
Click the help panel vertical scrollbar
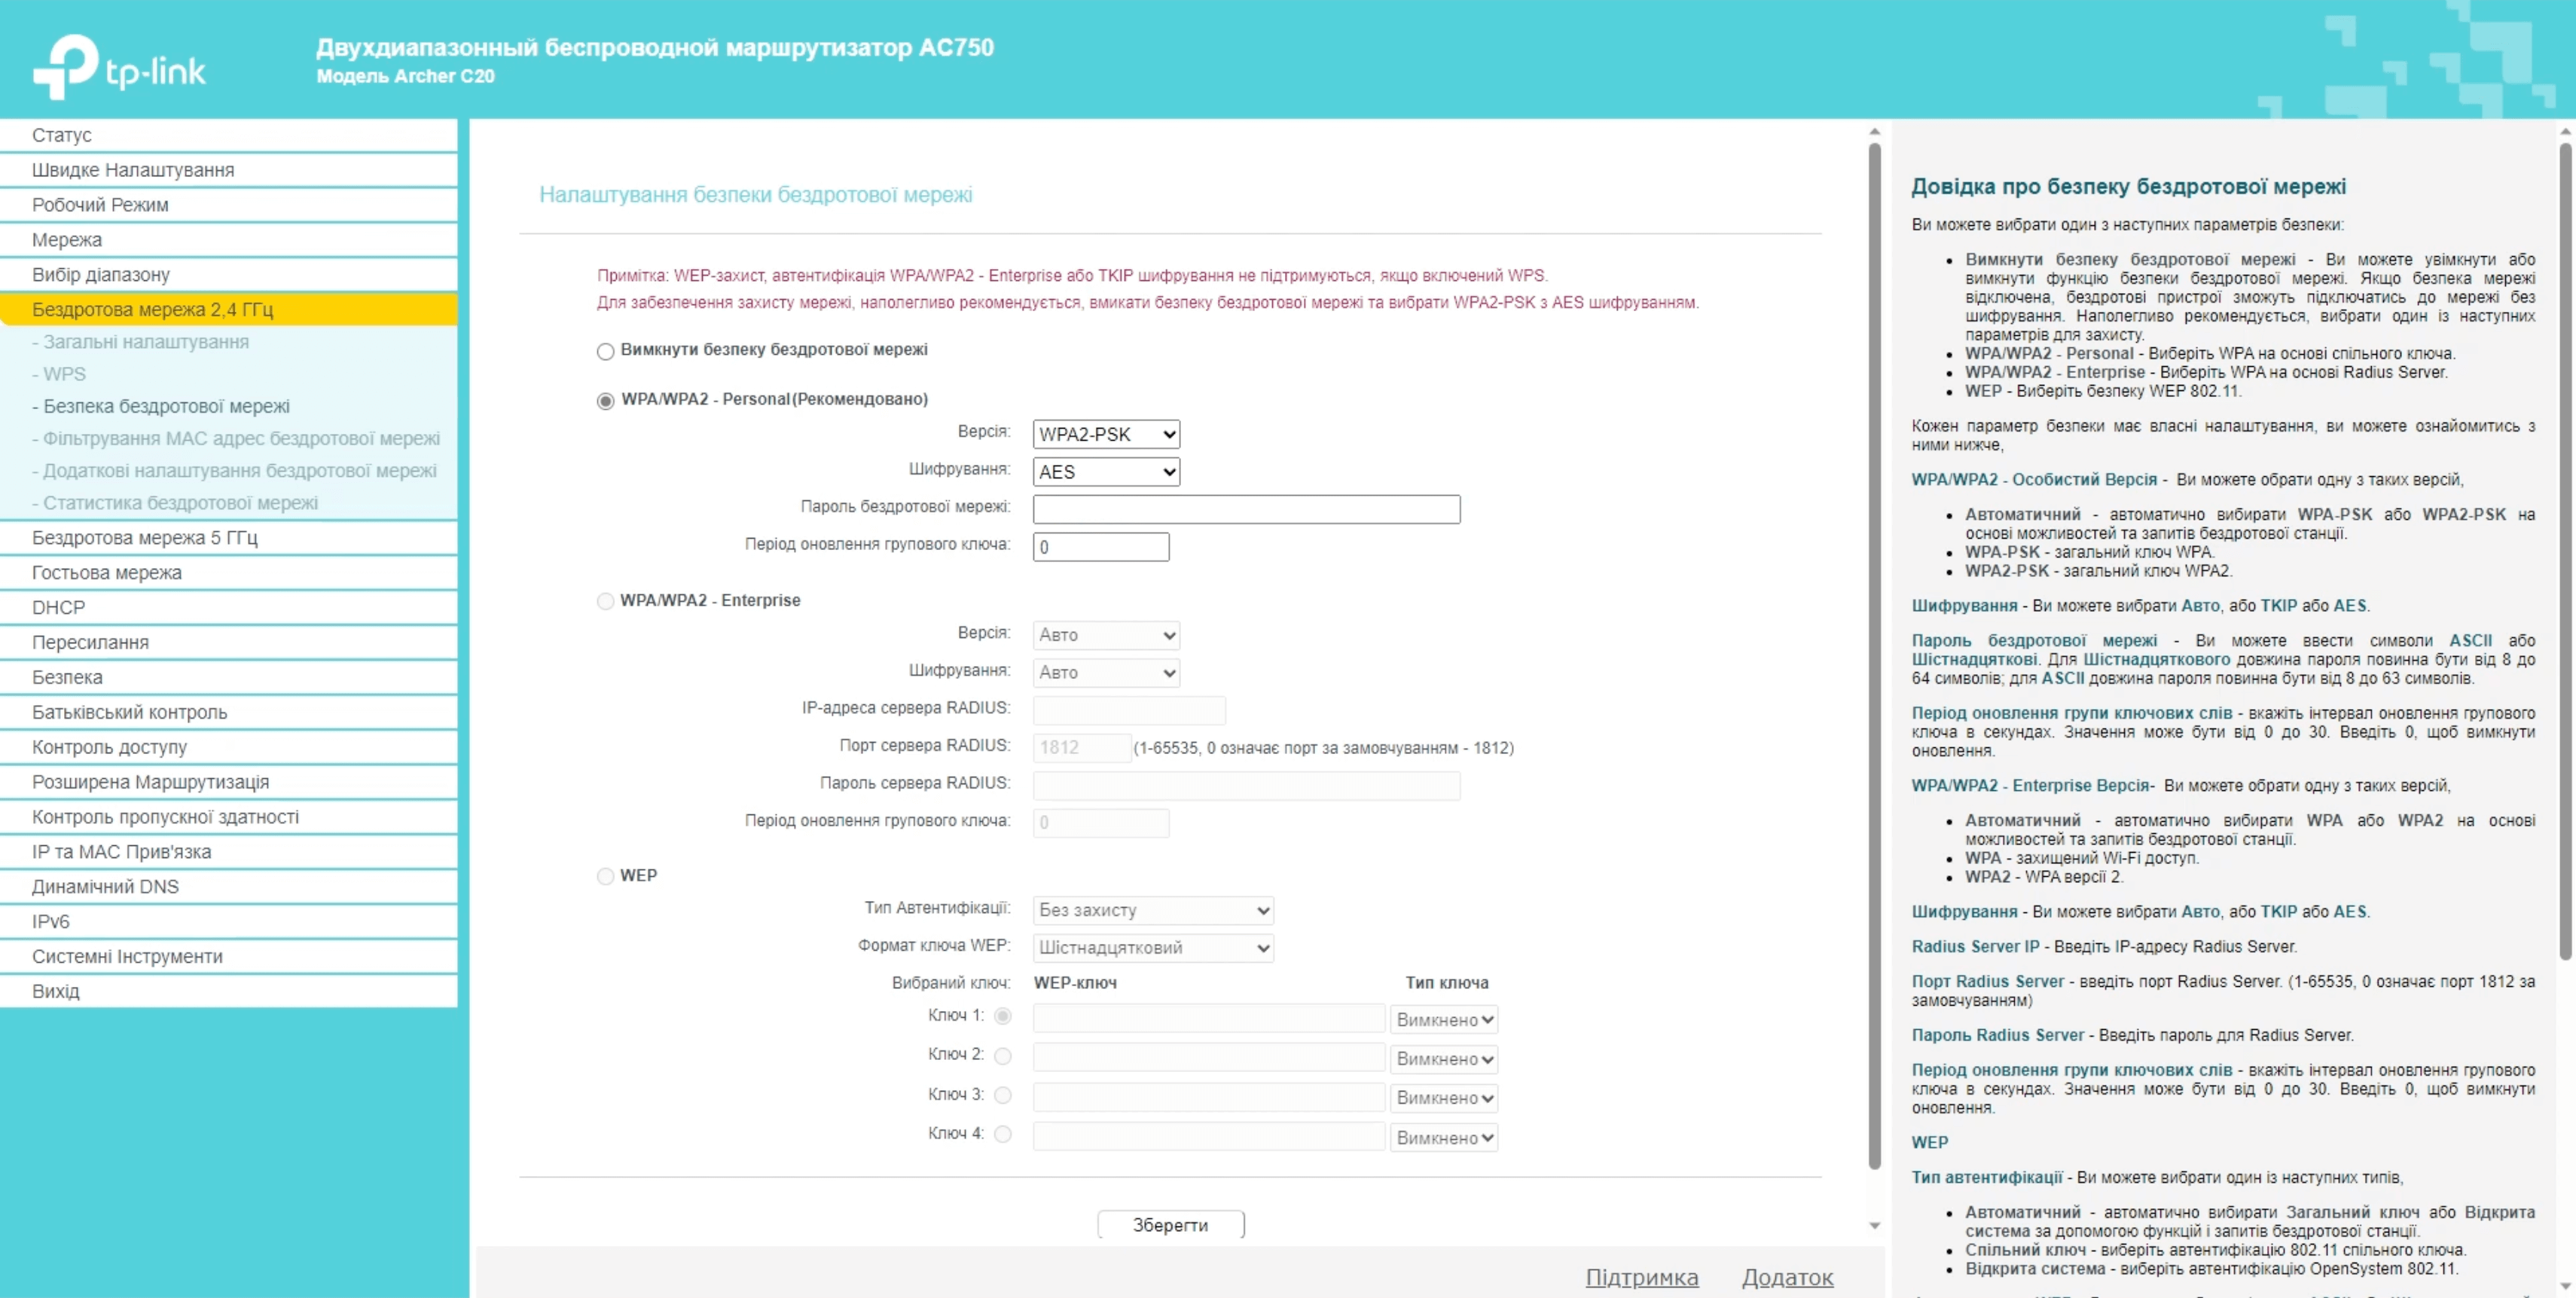click(x=2565, y=550)
